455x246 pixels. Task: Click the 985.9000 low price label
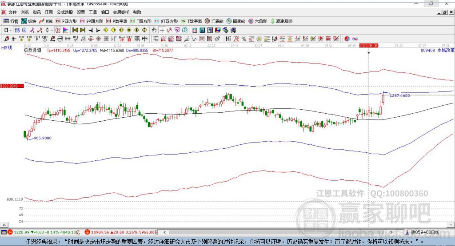coord(43,138)
